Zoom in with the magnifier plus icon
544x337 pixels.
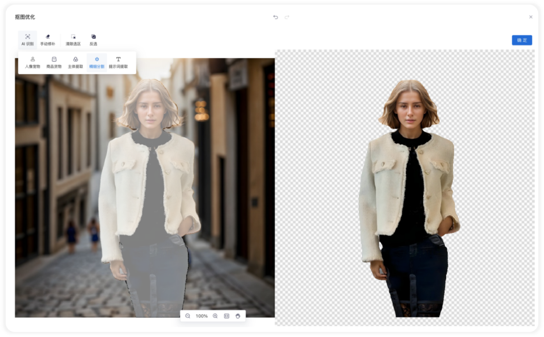pos(215,316)
